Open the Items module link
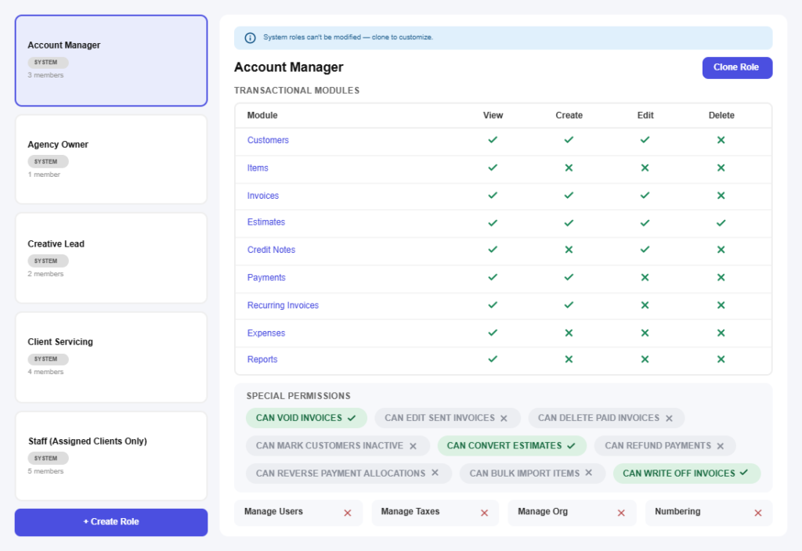 (x=258, y=167)
